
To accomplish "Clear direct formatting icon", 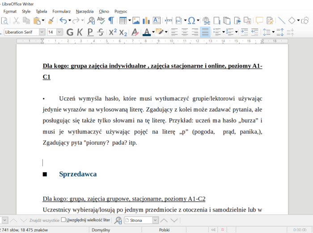I will [x=135, y=32].
